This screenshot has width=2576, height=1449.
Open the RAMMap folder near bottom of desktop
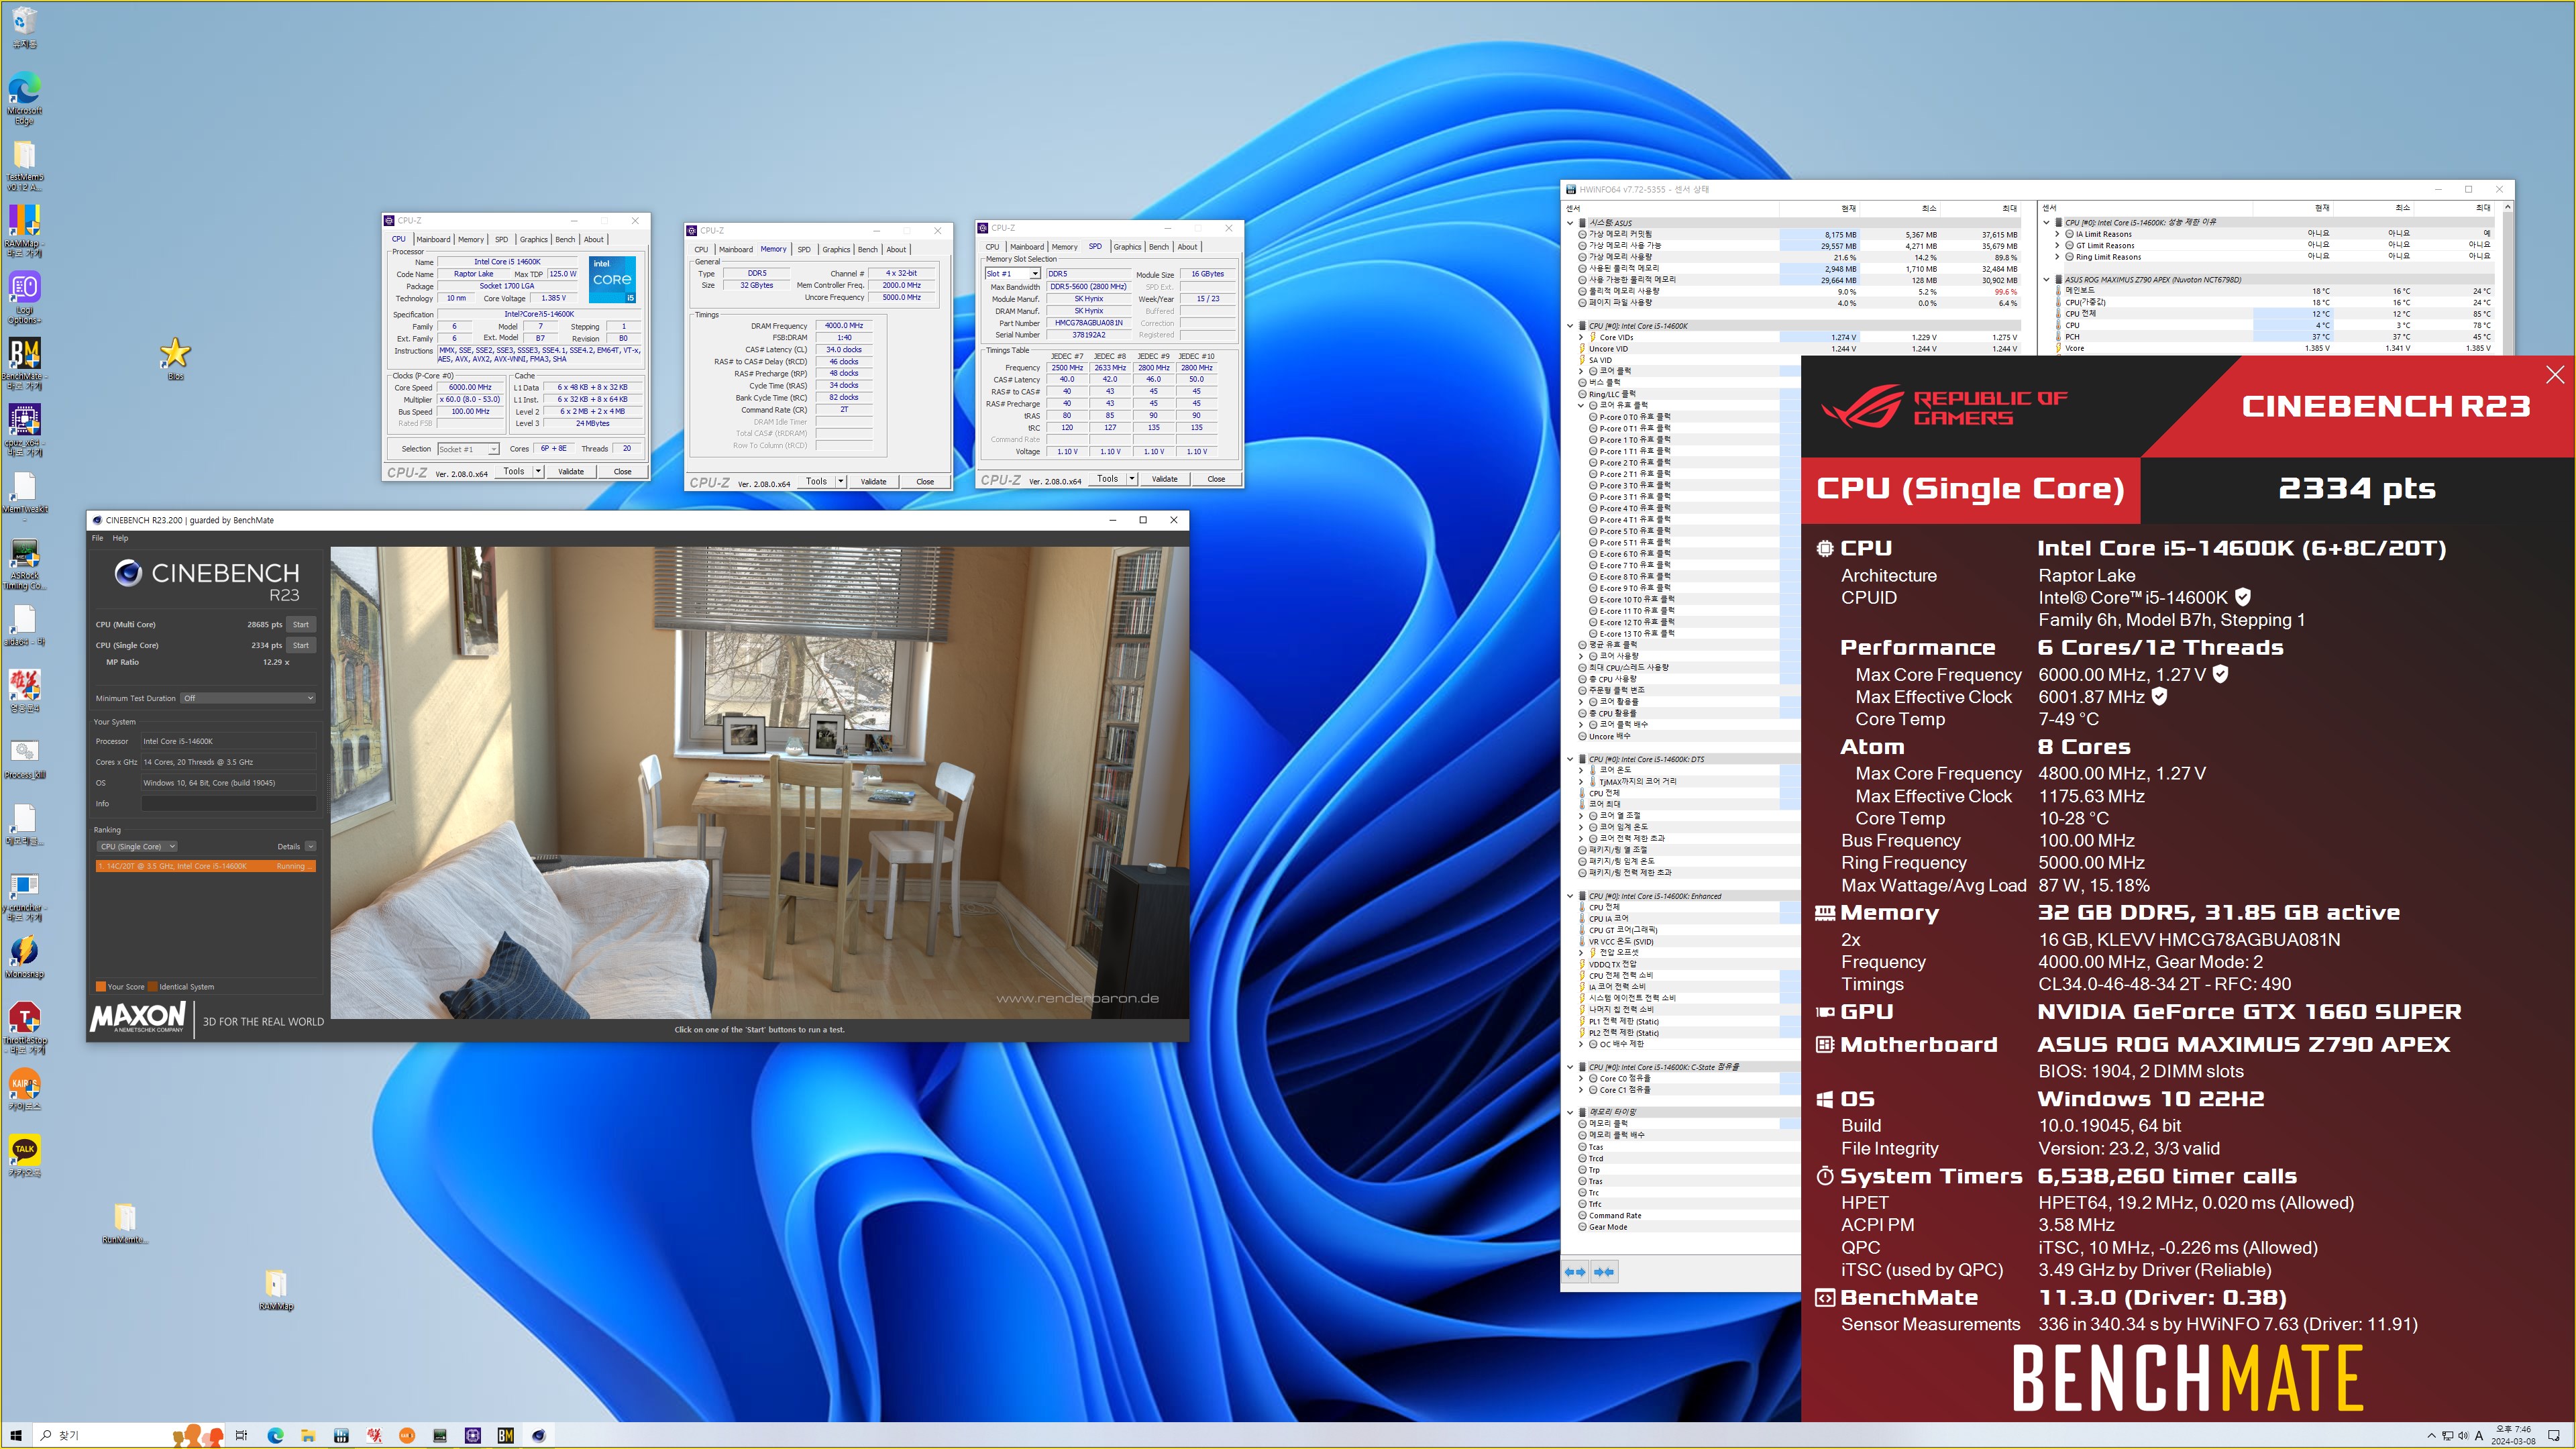[x=276, y=1289]
